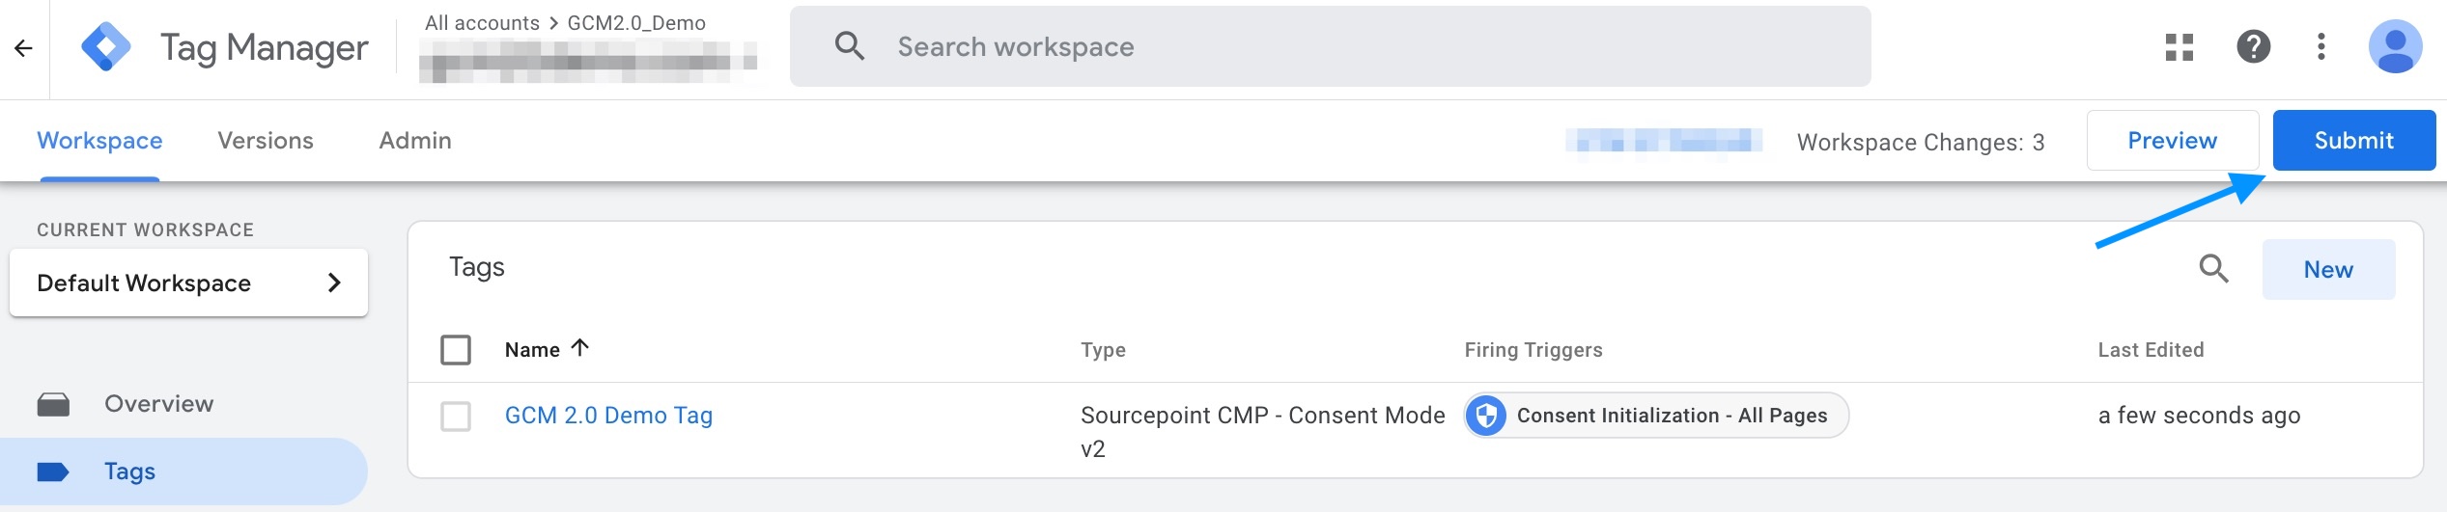The height and width of the screenshot is (512, 2447).
Task: Create a New tag
Action: tap(2328, 270)
